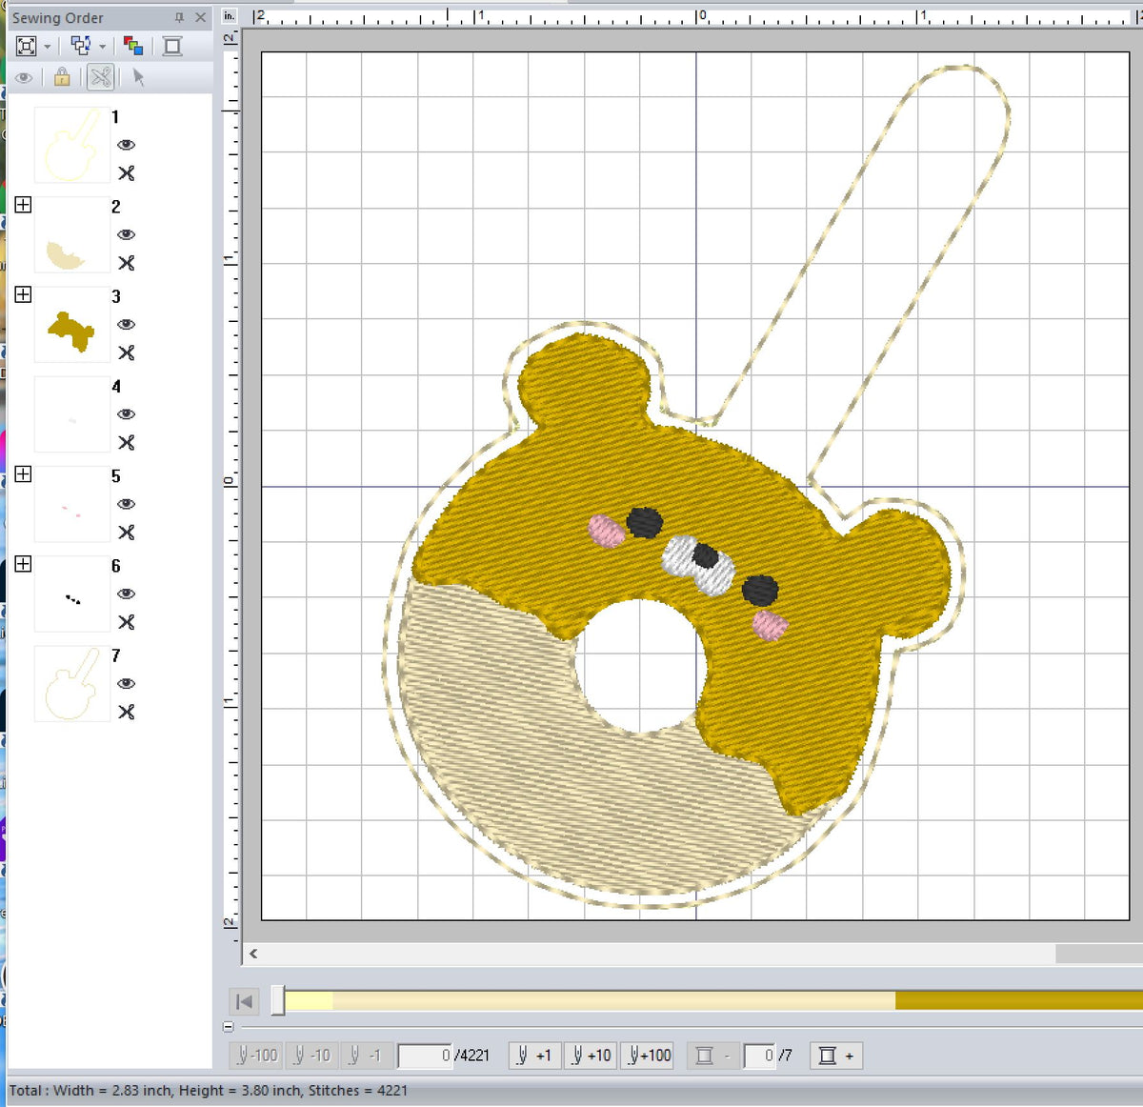The image size is (1143, 1107).
Task: Click the scissors trim icon in panel toolbar
Action: click(x=99, y=78)
